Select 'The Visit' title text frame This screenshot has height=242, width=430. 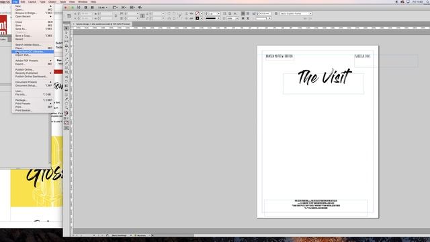[x=324, y=83]
